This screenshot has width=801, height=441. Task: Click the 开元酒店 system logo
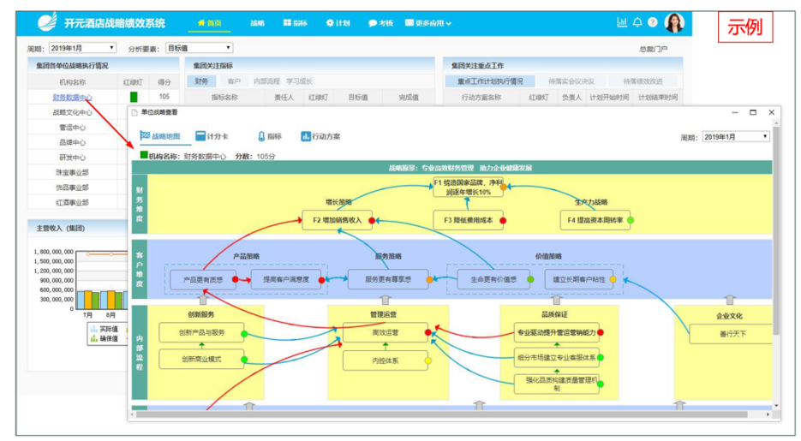click(x=47, y=22)
